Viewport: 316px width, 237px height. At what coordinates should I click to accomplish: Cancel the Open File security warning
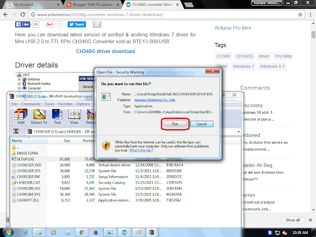[x=201, y=124]
